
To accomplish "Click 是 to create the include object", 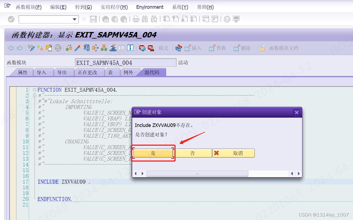I will click(153, 153).
